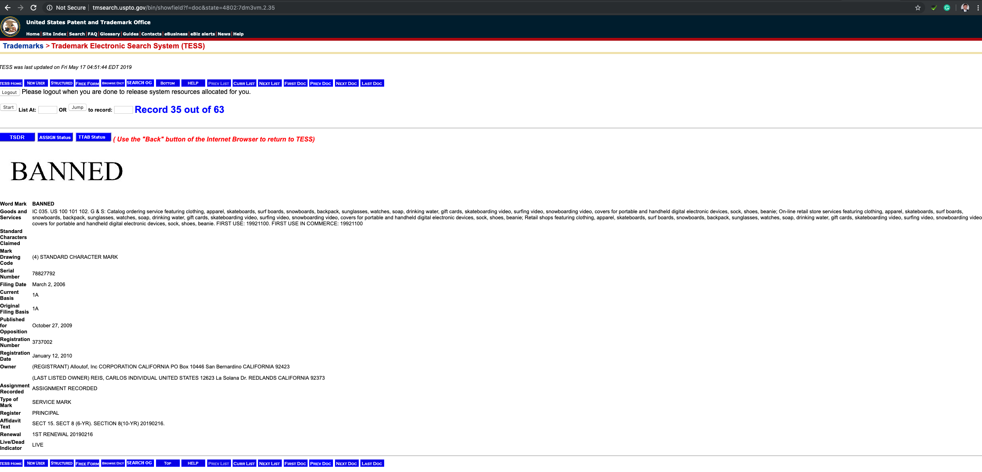Click bottom TESS Home button

pyautogui.click(x=11, y=464)
